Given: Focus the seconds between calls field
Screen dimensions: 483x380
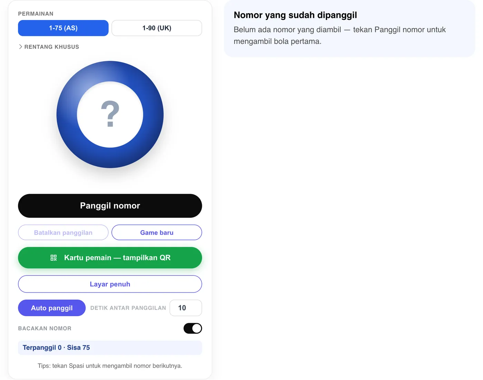Looking at the screenshot, I should coord(186,308).
